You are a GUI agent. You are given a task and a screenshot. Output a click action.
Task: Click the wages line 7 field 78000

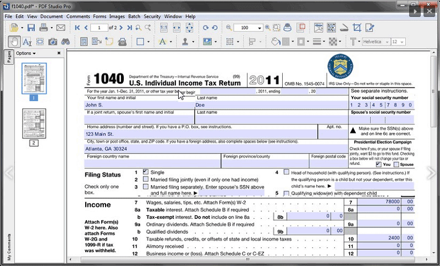[x=379, y=202]
